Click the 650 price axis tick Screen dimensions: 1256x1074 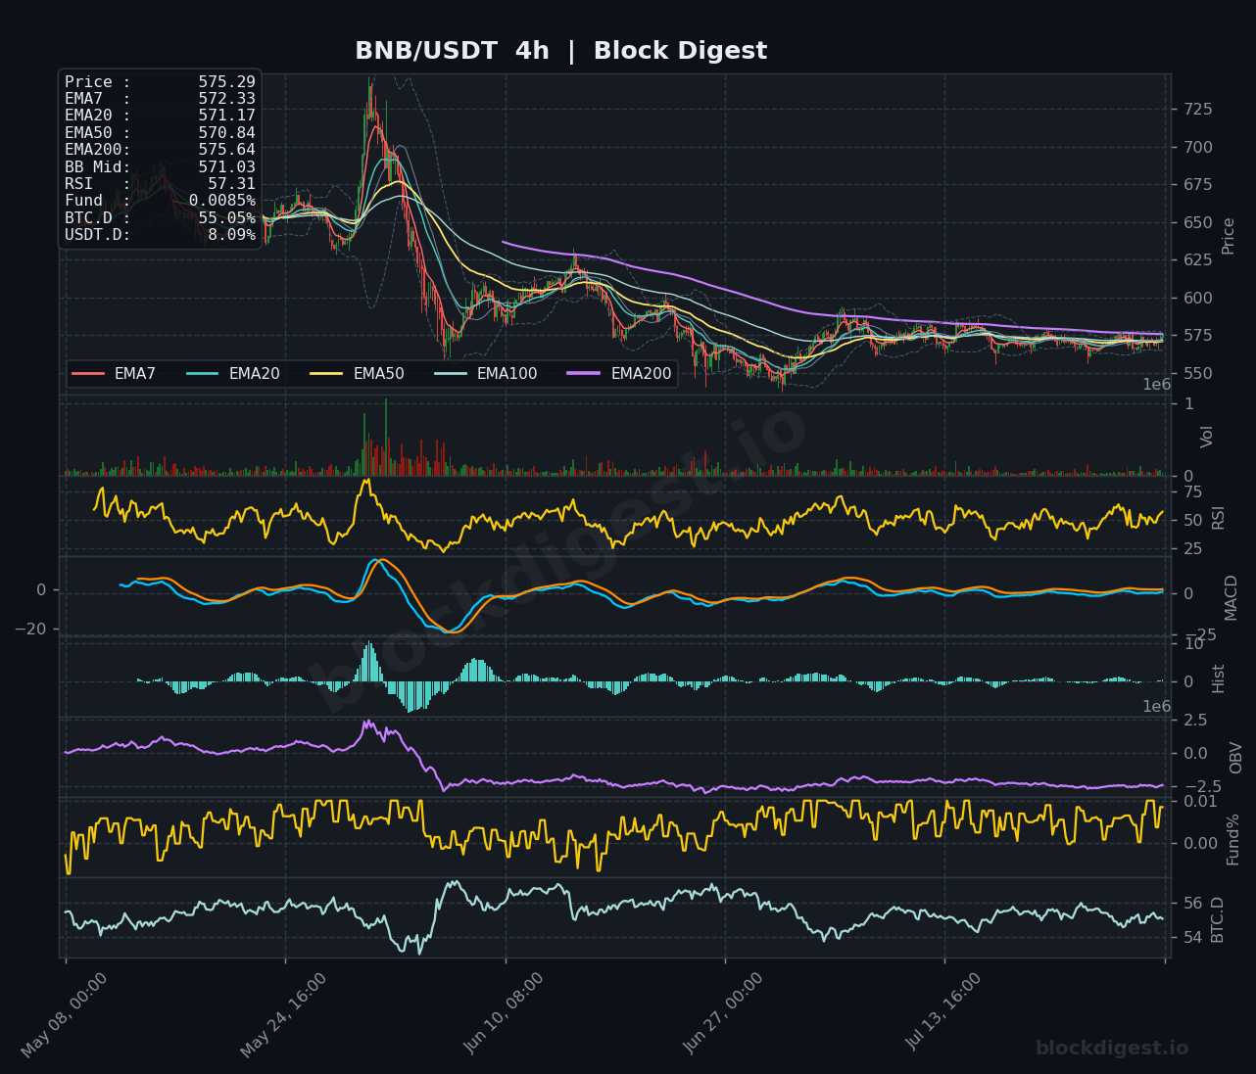point(1198,223)
